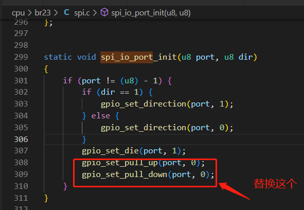Image resolution: width=304 pixels, height=210 pixels.
Task: Click the 'else' keyword on line 304
Action: [x=101, y=116]
